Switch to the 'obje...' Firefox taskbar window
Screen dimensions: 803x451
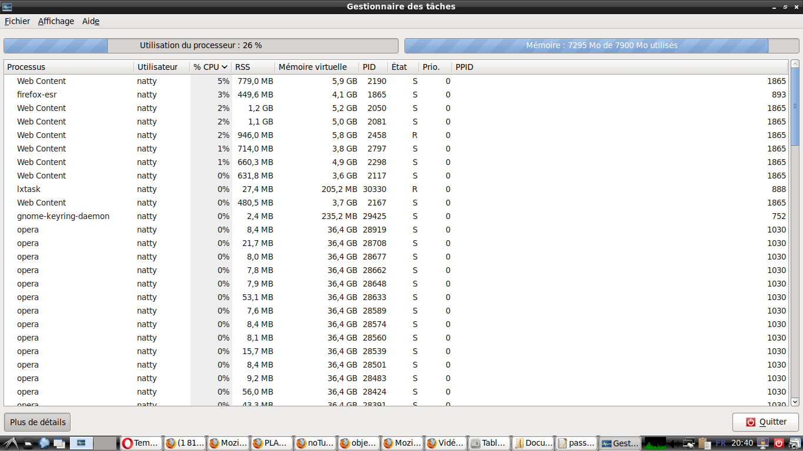[x=359, y=443]
